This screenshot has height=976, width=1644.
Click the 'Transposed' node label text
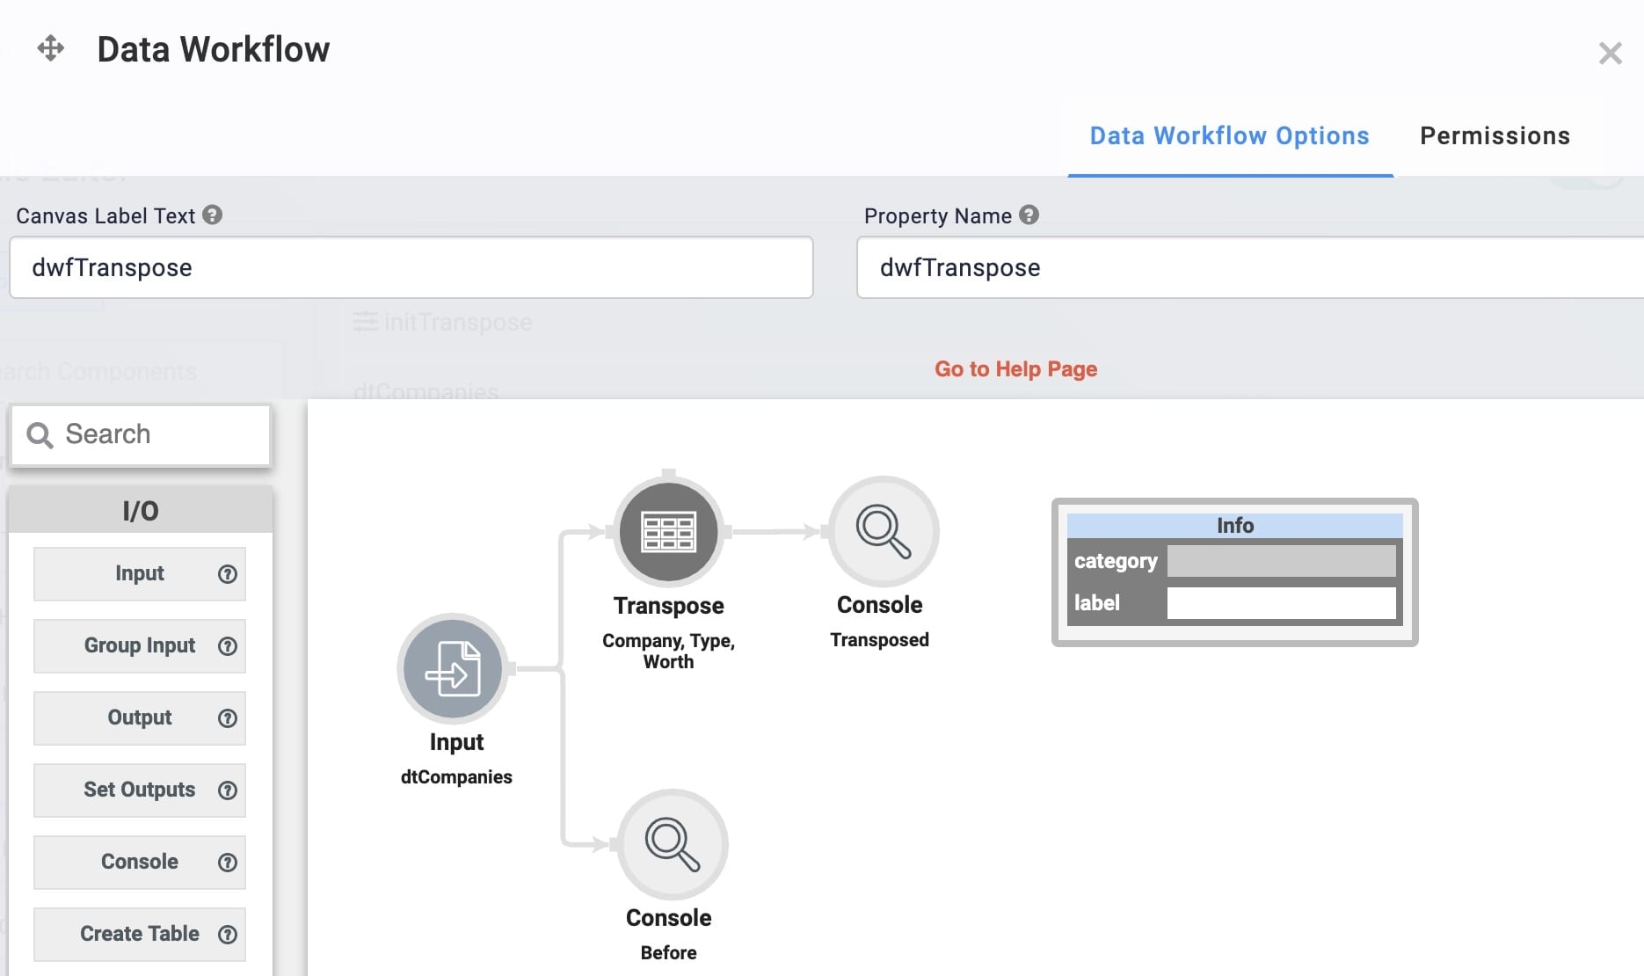[x=879, y=640]
